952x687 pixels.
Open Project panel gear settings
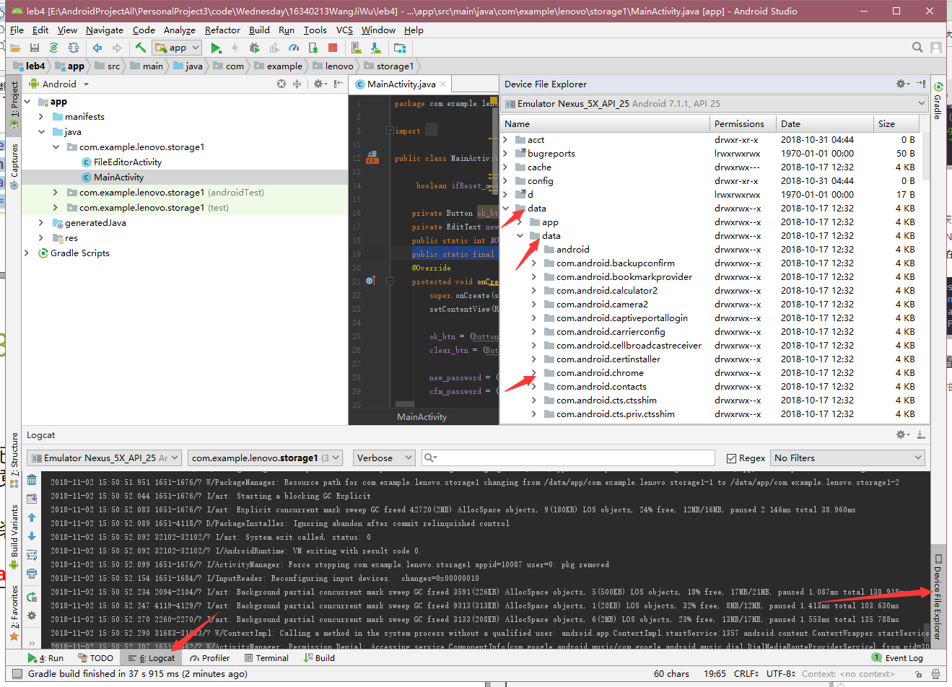point(320,84)
